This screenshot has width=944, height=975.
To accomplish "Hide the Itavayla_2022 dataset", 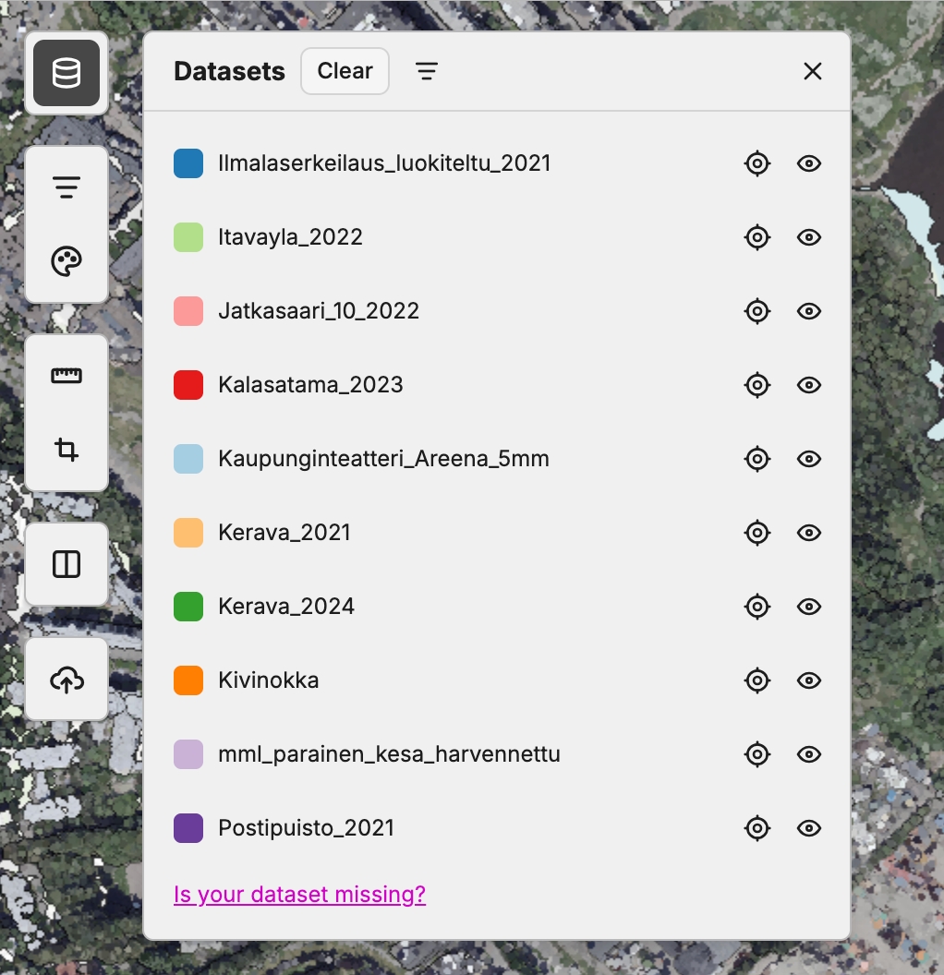I will tap(809, 237).
